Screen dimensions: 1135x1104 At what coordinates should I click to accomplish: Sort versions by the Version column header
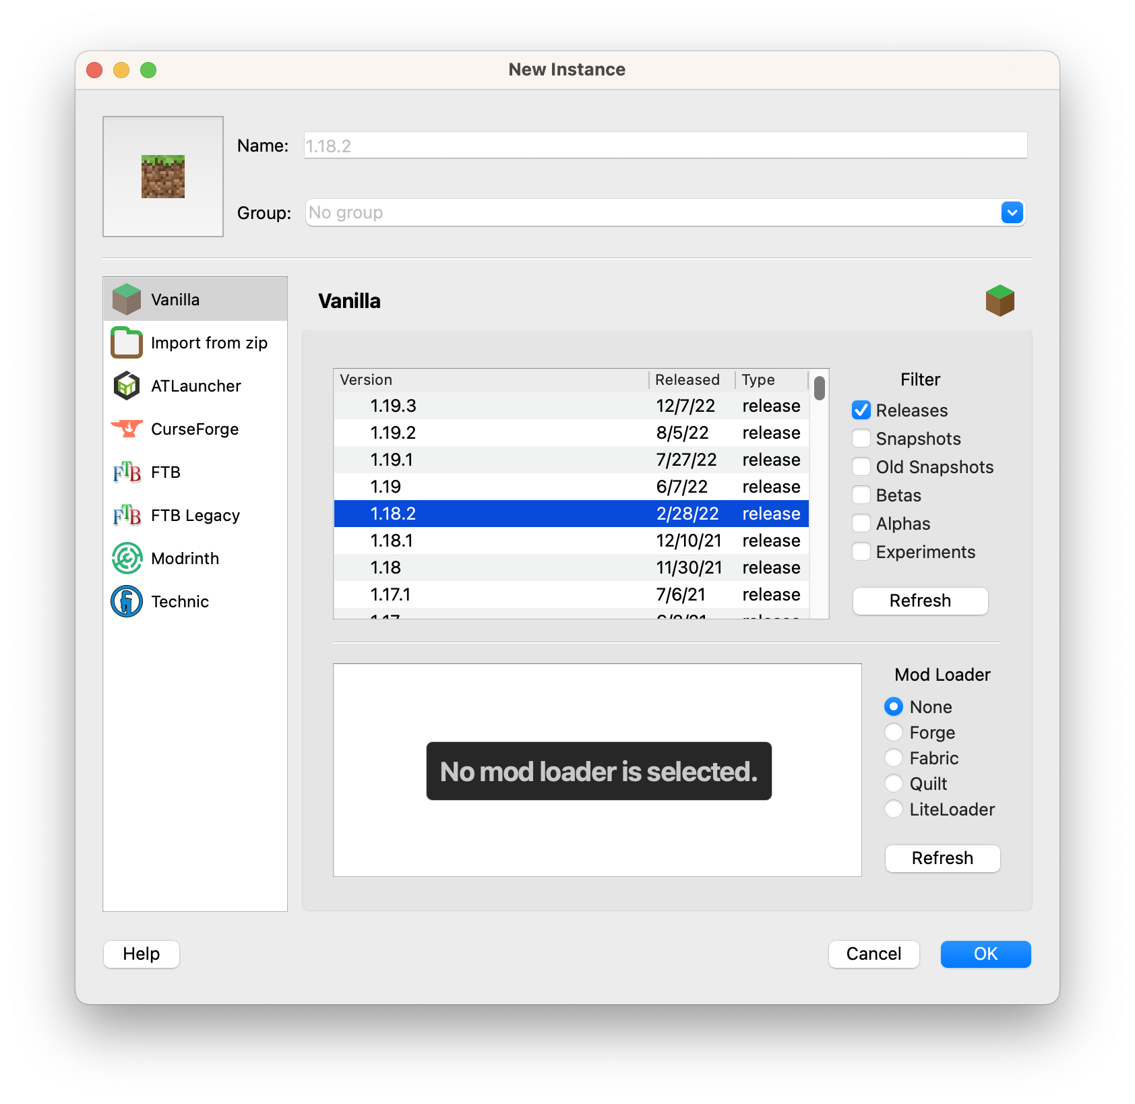[492, 380]
